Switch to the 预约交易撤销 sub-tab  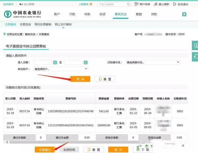click(x=43, y=24)
